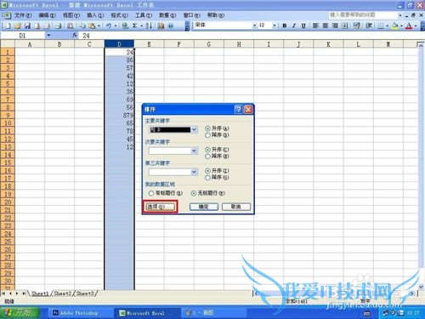This screenshot has height=319, width=425.
Task: Click the Merge and Center icon
Action: point(344,26)
